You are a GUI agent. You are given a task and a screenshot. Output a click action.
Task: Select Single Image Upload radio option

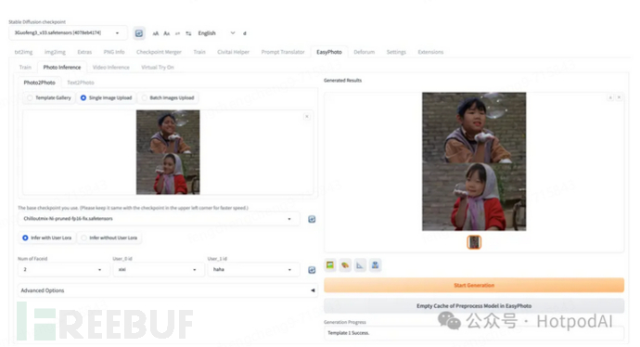tap(106, 98)
